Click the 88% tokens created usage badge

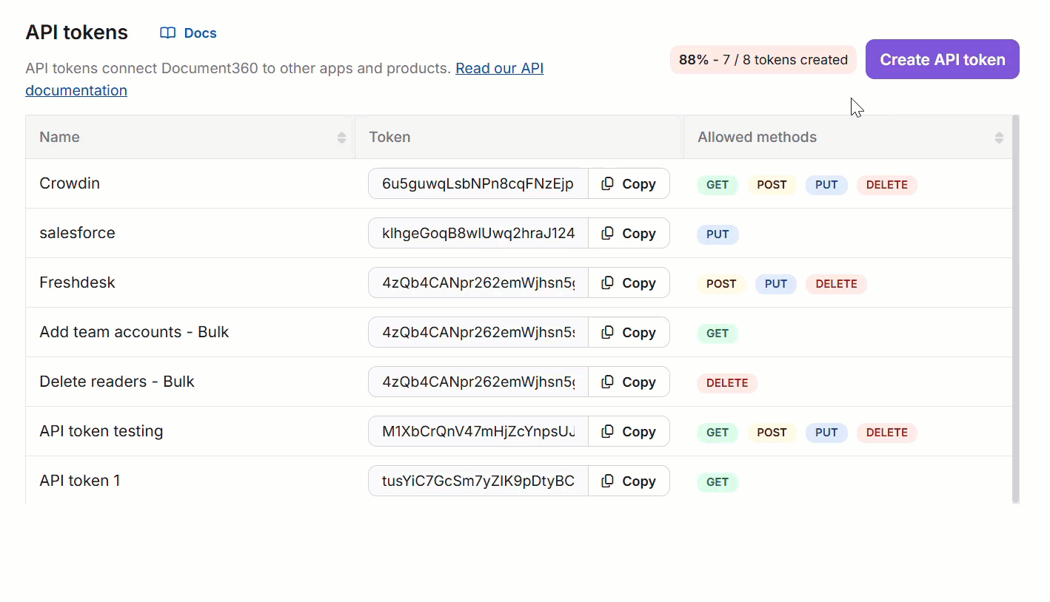click(763, 60)
